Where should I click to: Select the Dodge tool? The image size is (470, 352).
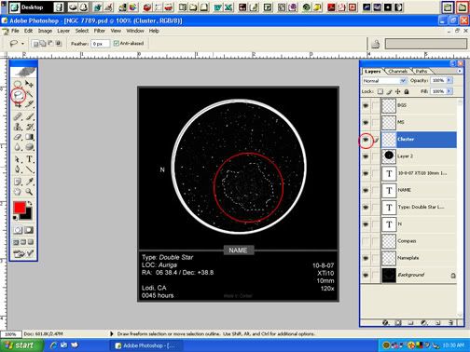coord(29,147)
